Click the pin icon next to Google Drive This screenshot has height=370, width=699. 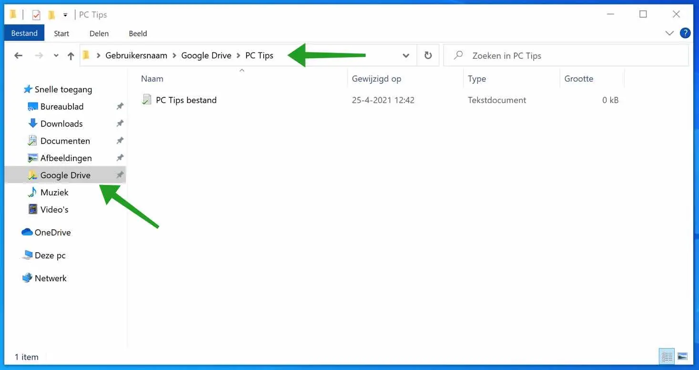tap(120, 175)
